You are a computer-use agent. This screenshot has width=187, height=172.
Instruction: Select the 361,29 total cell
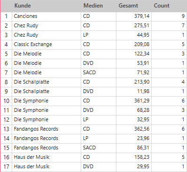[x=134, y=101]
